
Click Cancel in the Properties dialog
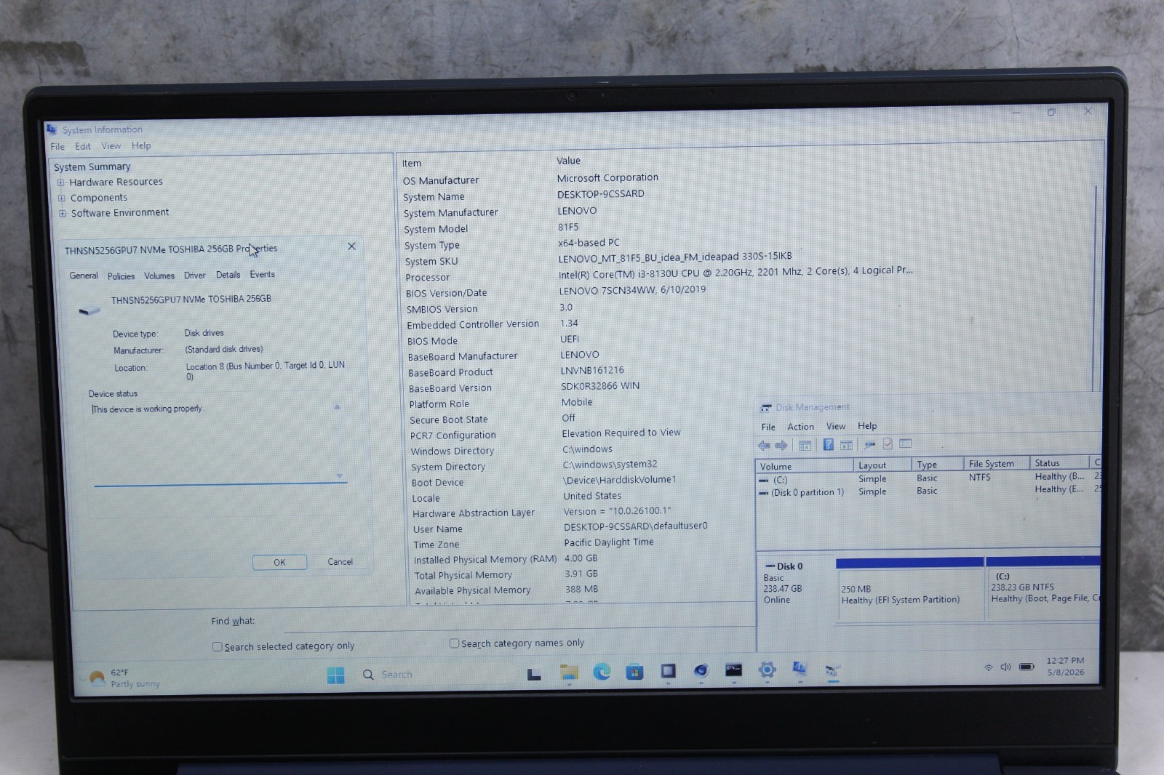point(340,562)
